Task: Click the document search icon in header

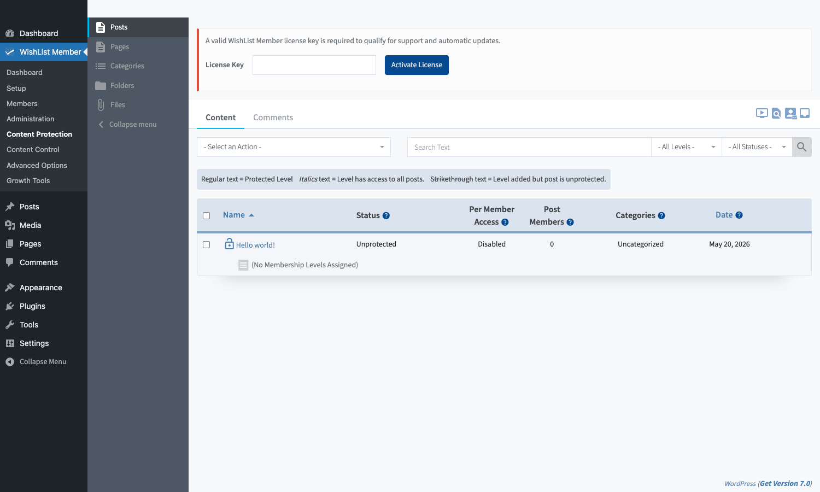Action: coord(776,113)
